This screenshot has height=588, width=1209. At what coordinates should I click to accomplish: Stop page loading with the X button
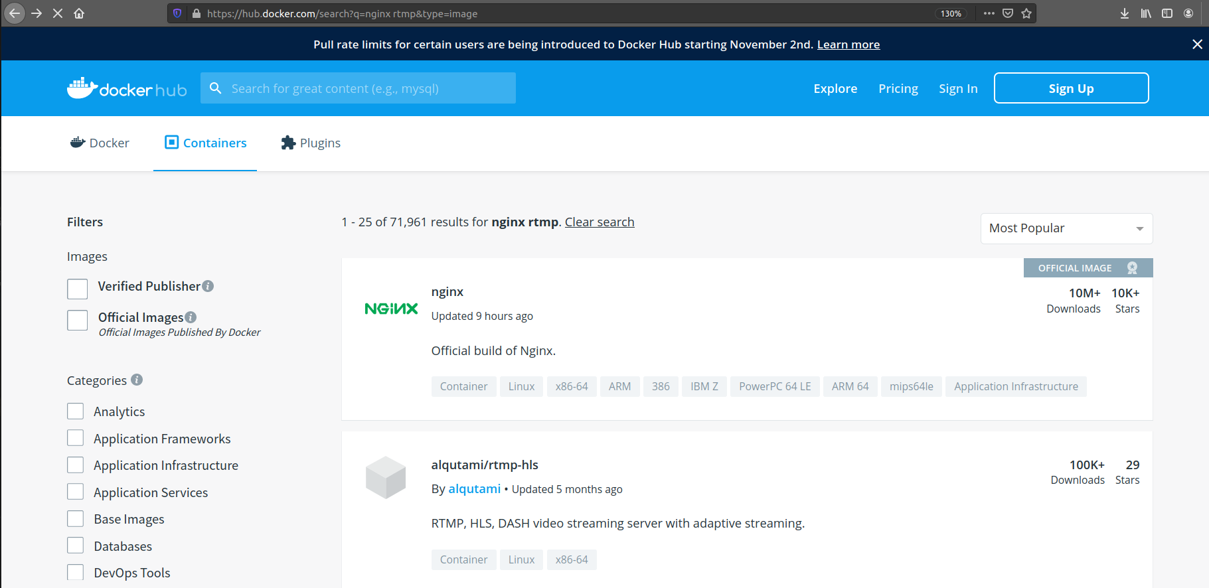(58, 13)
